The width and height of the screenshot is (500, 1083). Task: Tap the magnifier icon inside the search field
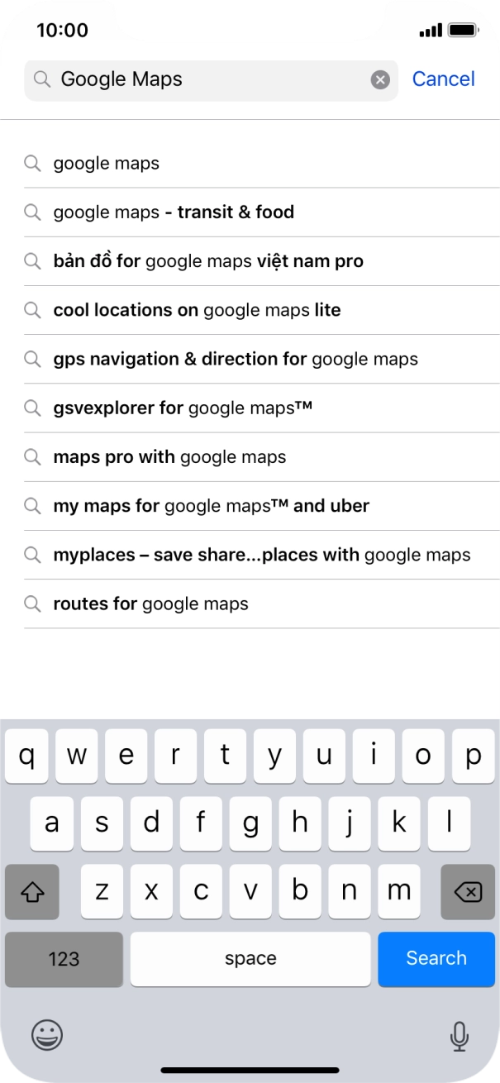(41, 79)
